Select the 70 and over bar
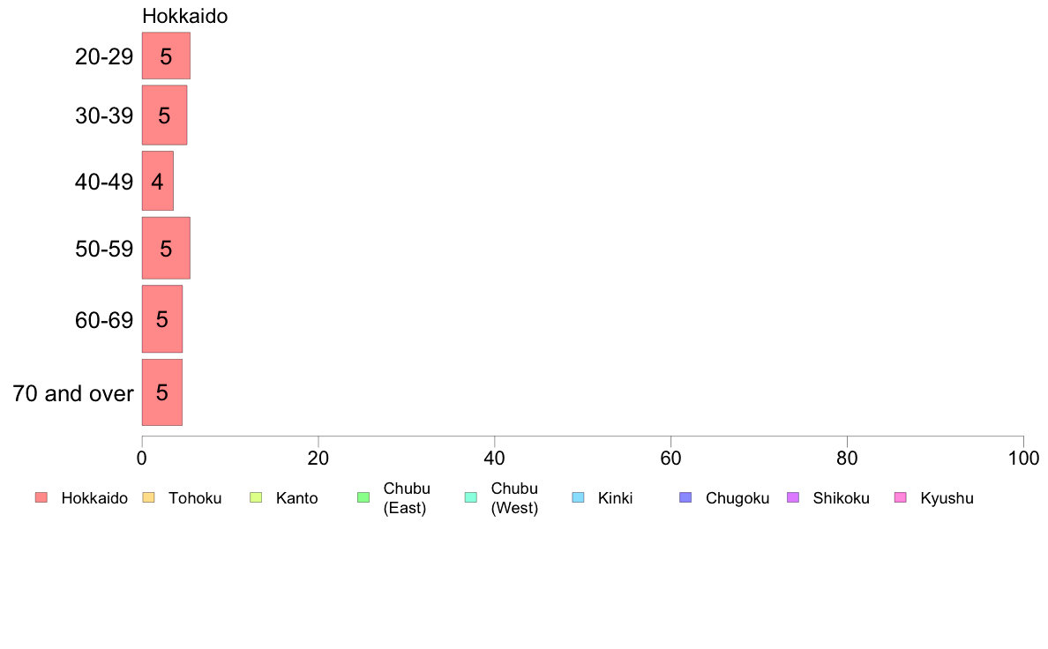This screenshot has width=1048, height=649. click(x=161, y=392)
